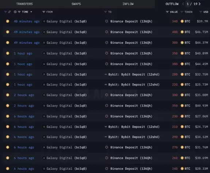The width and height of the screenshot is (210, 173).
Task: Click Galaxy Digital icon on $35.08M row
Action: (x=44, y=95)
